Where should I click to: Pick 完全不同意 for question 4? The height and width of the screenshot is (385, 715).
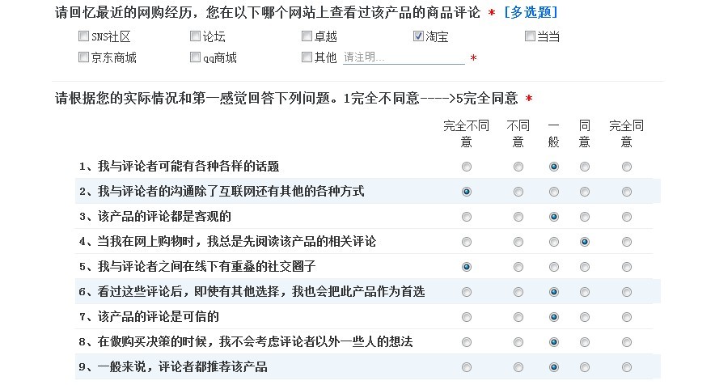coord(467,242)
